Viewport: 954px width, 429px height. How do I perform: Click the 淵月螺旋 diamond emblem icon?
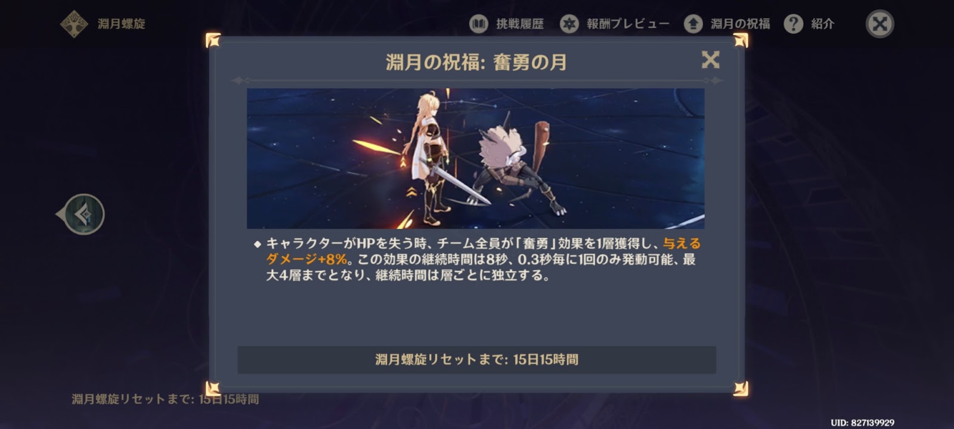tap(74, 24)
